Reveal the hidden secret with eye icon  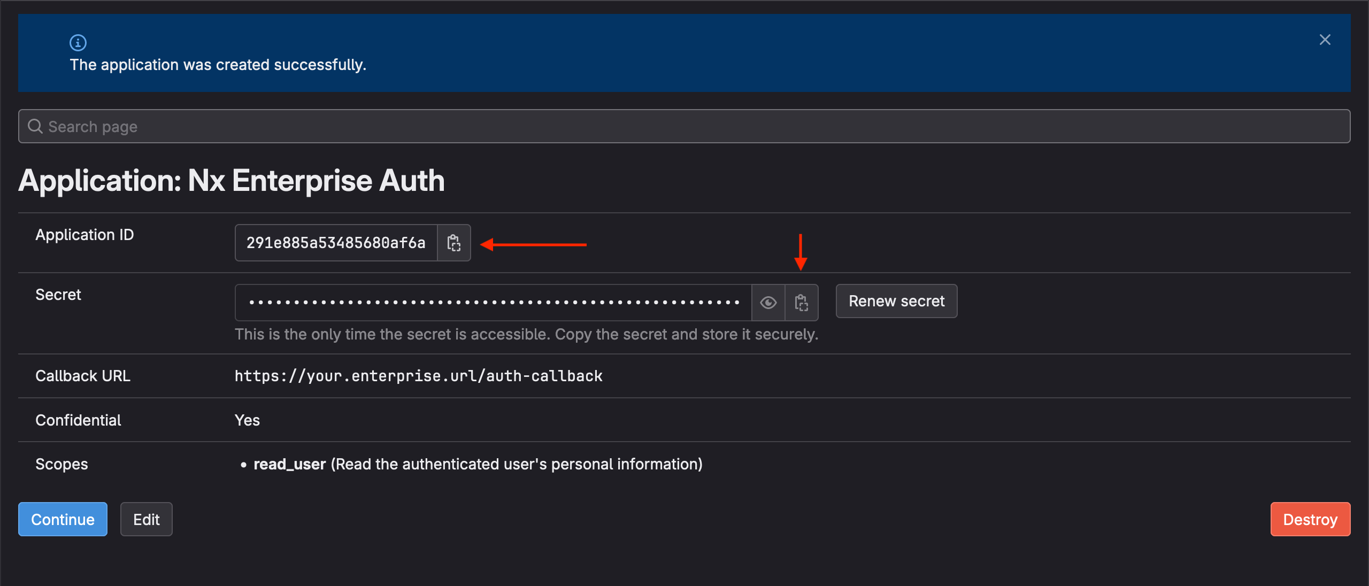click(768, 303)
